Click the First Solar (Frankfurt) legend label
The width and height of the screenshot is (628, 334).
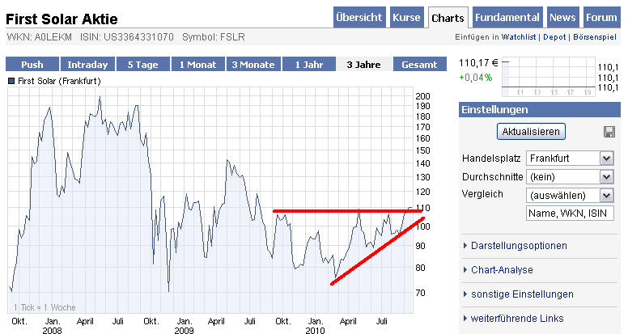[x=59, y=81]
